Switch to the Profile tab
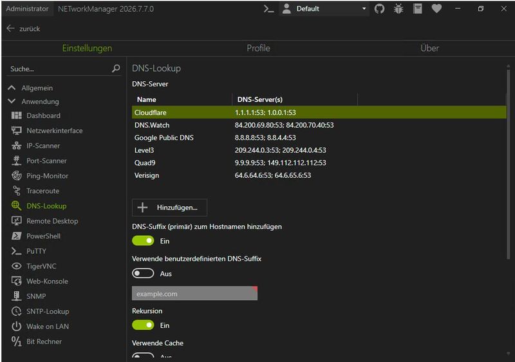Image resolution: width=515 pixels, height=362 pixels. tap(259, 48)
